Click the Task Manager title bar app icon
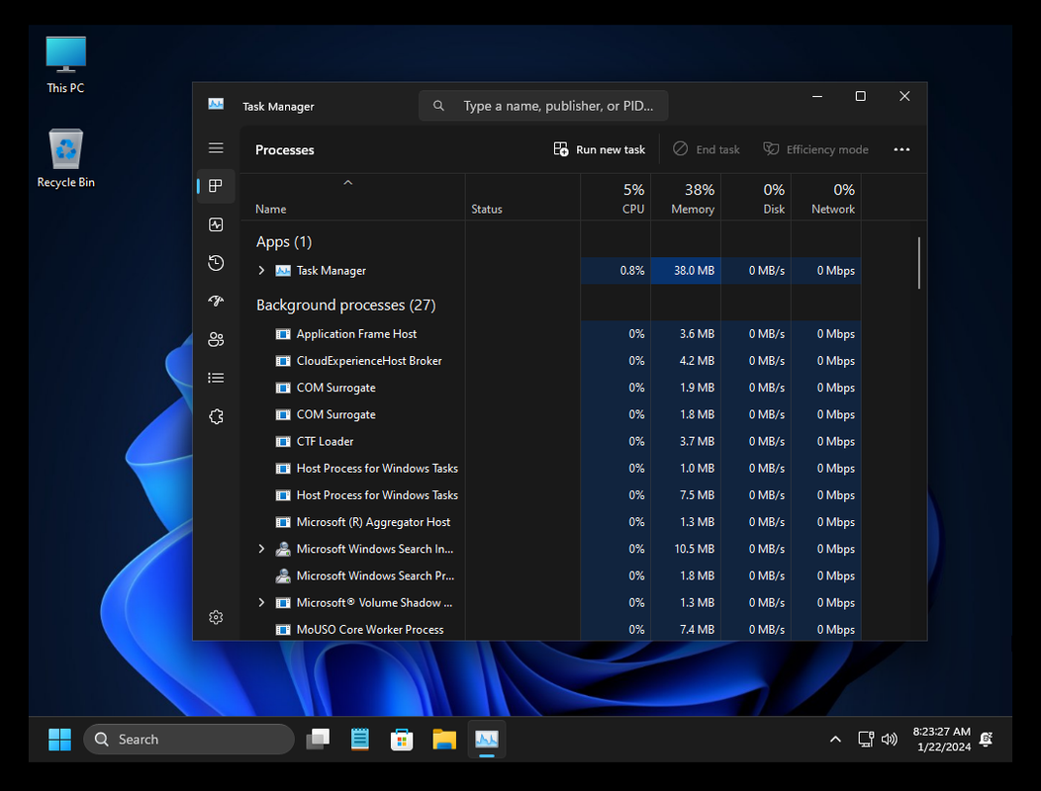The image size is (1041, 791). click(216, 104)
